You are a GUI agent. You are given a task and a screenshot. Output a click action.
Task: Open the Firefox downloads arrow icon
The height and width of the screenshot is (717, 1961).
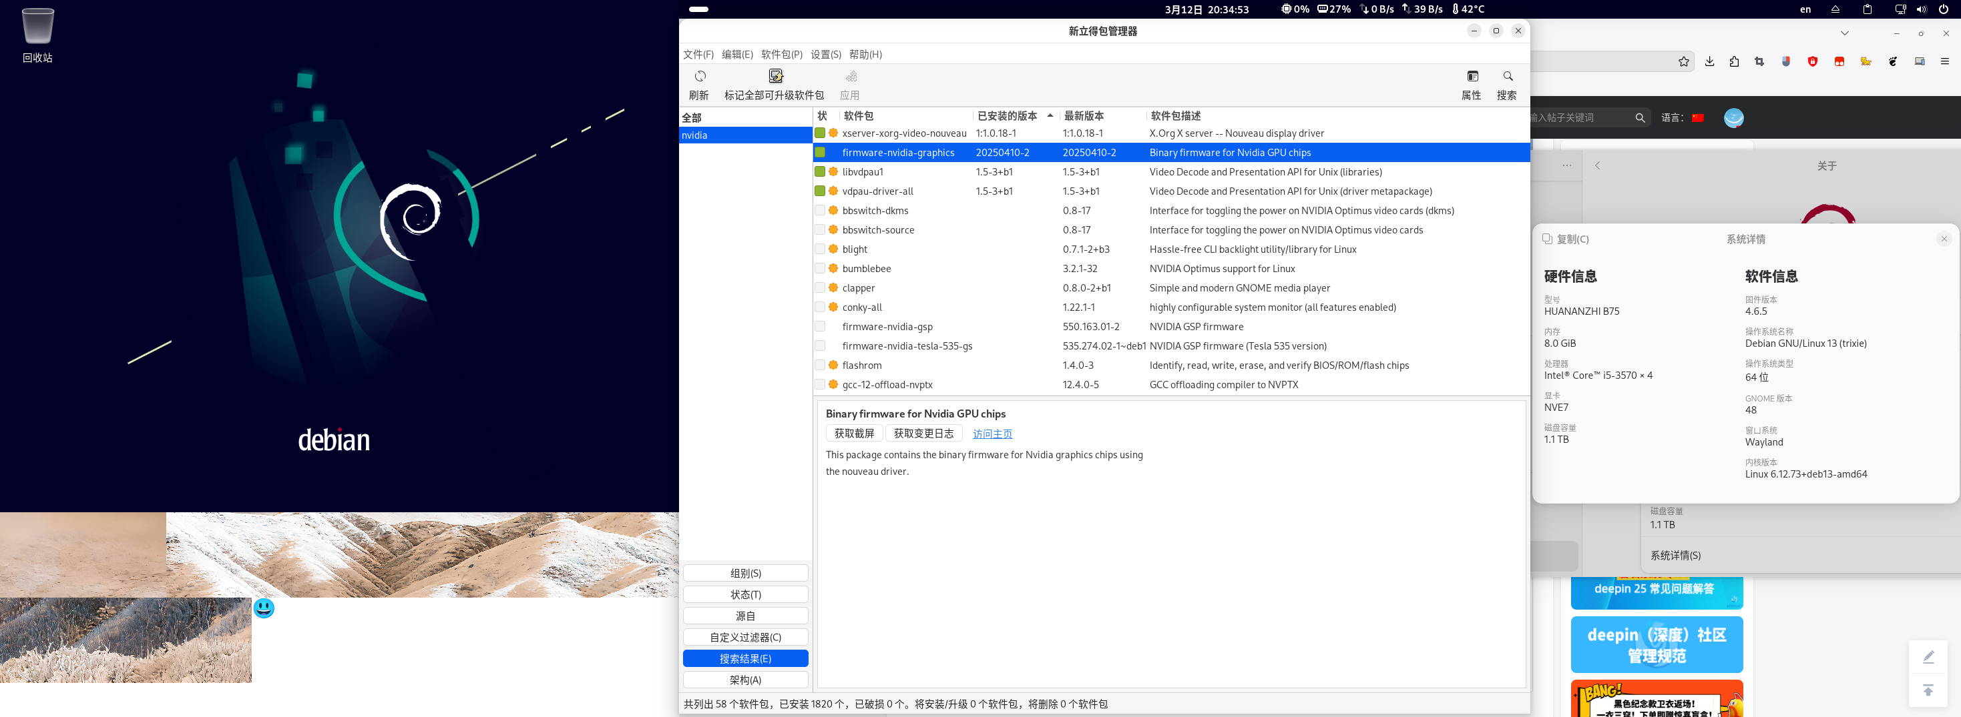[x=1709, y=61]
